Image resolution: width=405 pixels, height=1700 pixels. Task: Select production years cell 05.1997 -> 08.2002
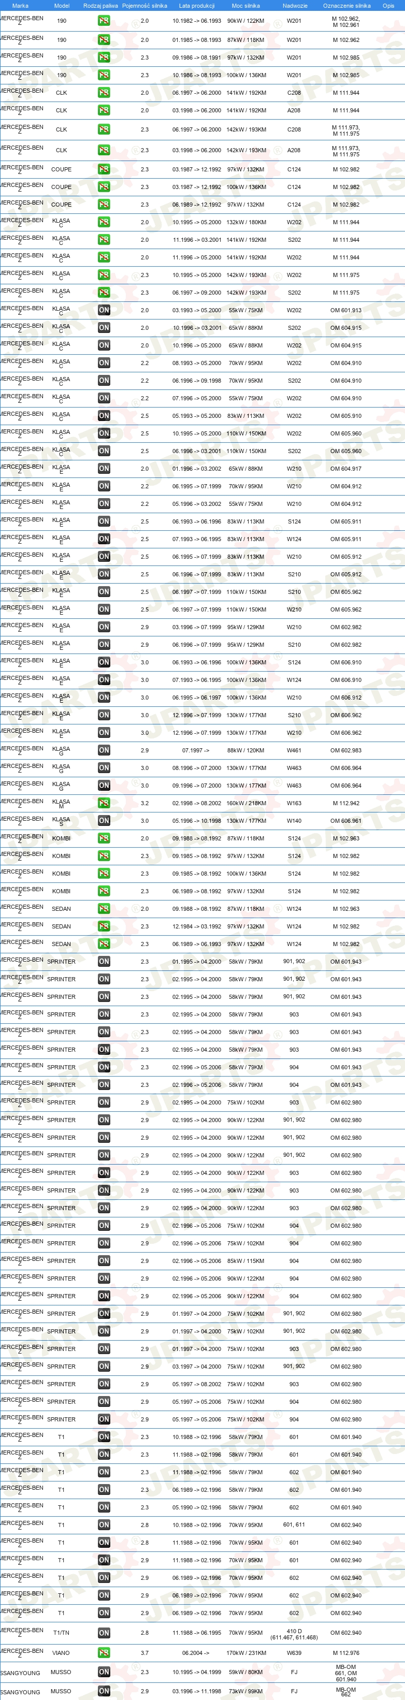(197, 1384)
